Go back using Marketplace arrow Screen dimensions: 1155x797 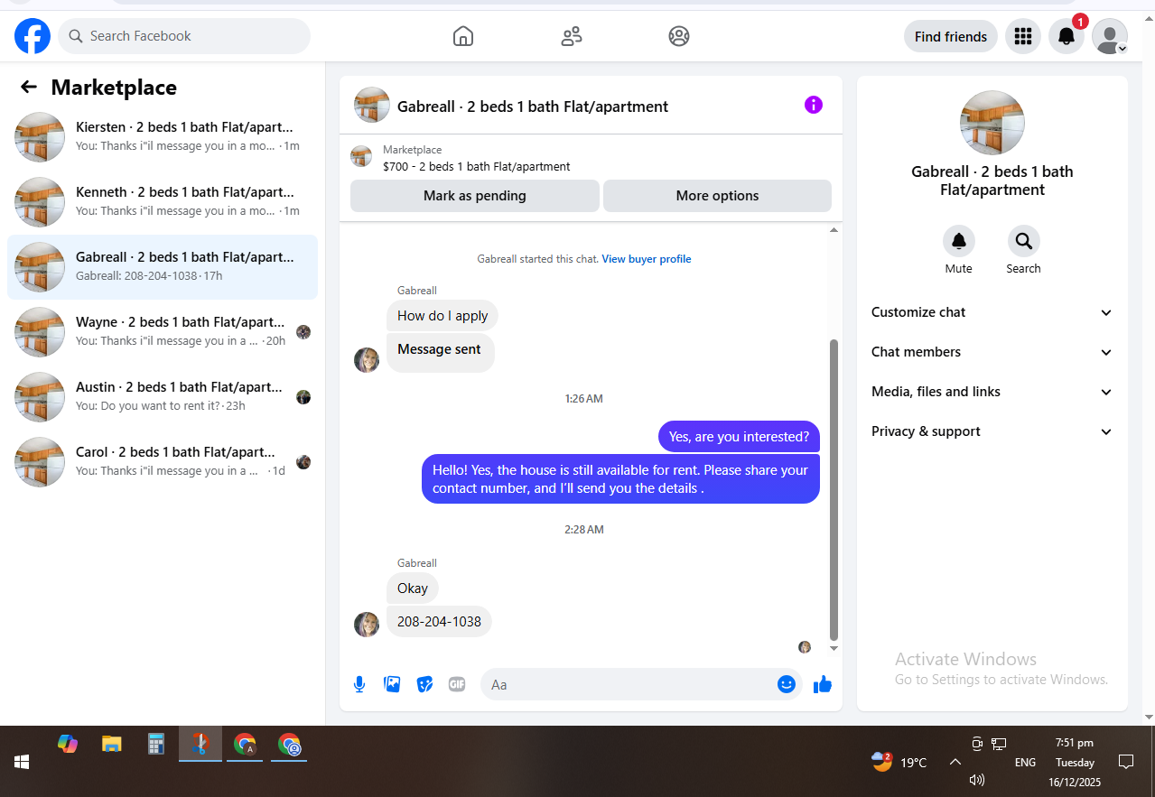pos(29,87)
